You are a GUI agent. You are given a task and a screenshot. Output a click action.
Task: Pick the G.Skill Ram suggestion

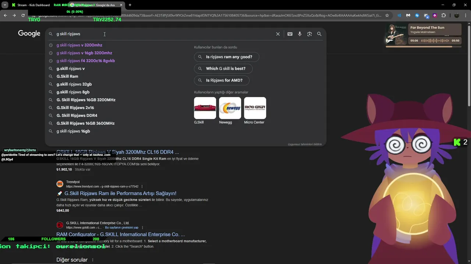click(67, 76)
